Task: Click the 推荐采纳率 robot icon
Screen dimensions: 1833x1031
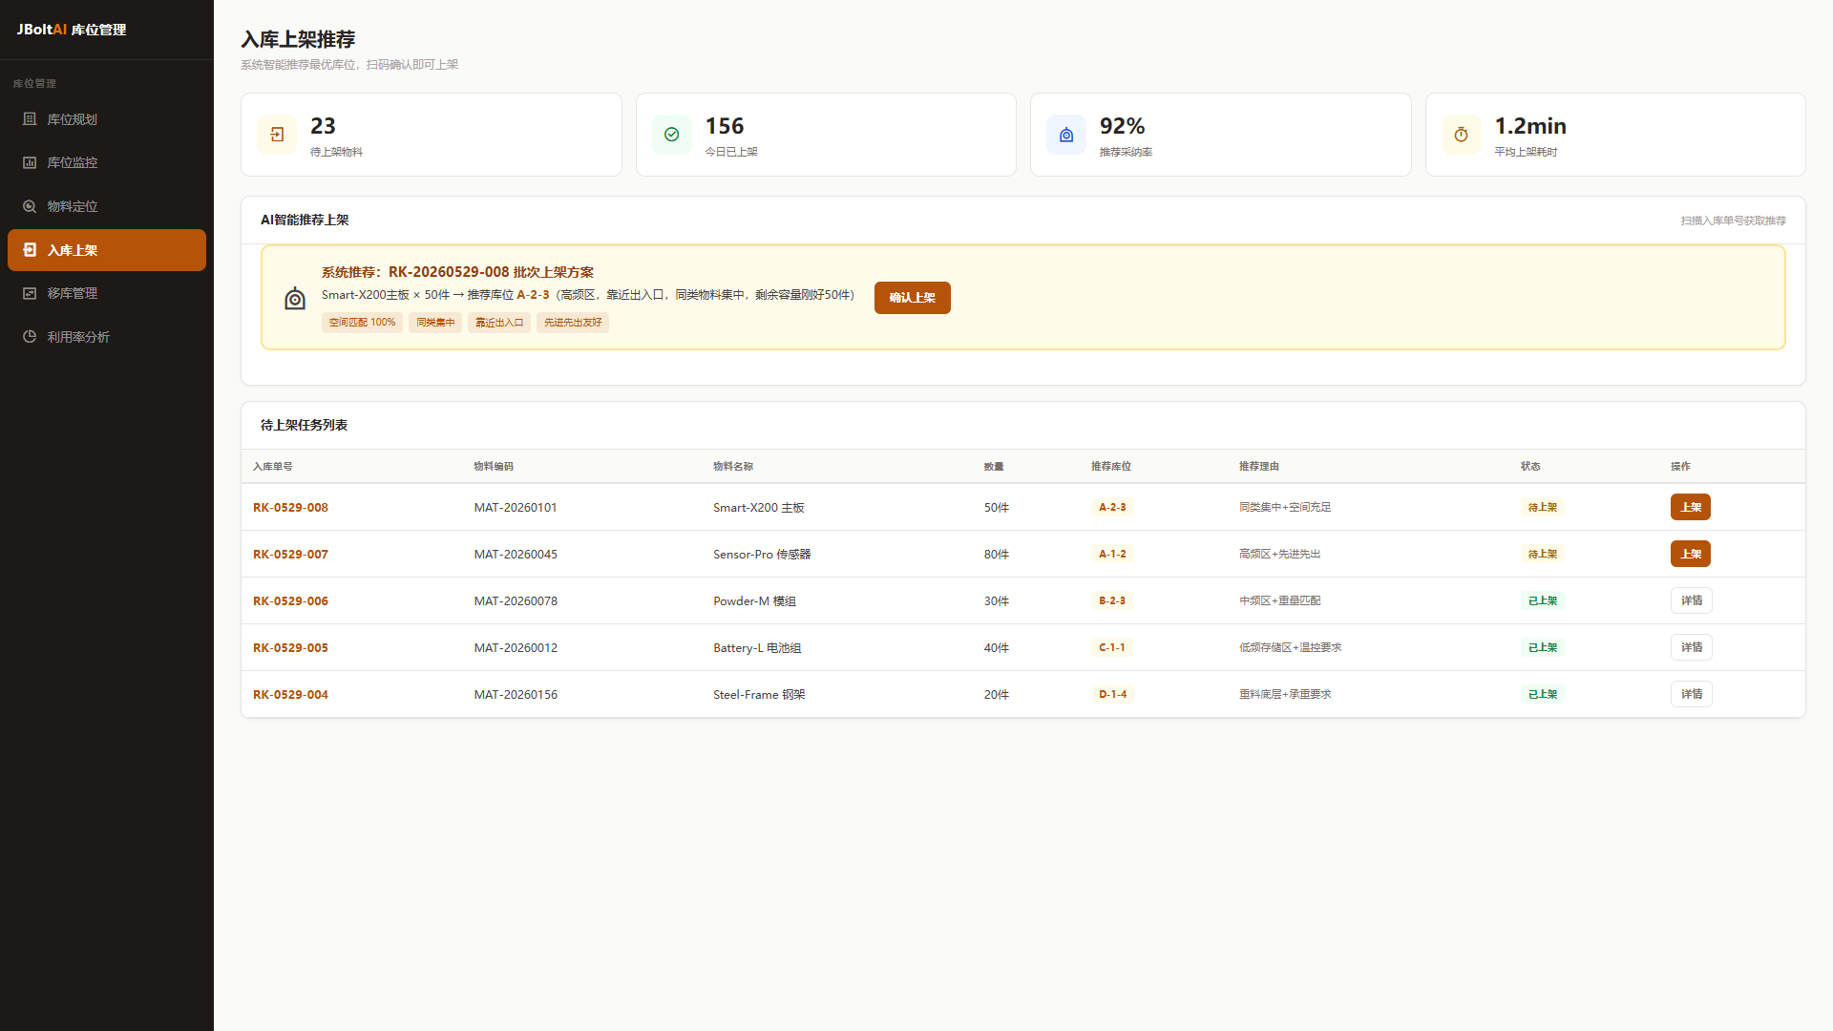Action: click(x=1066, y=135)
